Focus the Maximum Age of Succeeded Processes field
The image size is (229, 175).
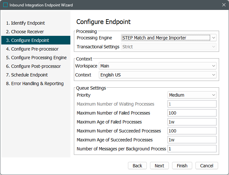pyautogui.click(x=192, y=140)
